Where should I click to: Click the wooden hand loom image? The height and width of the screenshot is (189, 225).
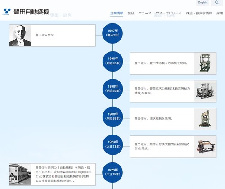(205, 63)
